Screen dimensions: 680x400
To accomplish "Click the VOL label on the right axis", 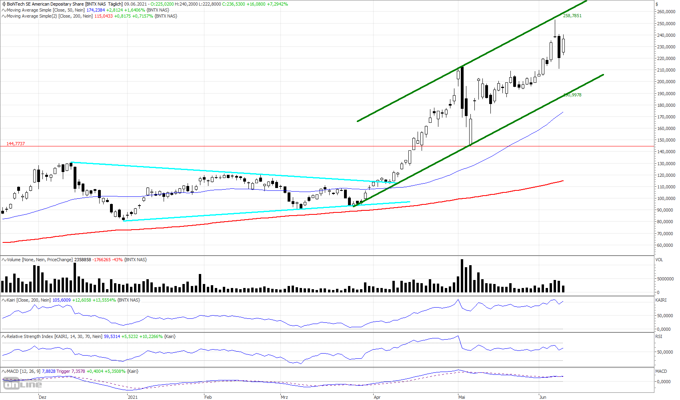I will [659, 260].
